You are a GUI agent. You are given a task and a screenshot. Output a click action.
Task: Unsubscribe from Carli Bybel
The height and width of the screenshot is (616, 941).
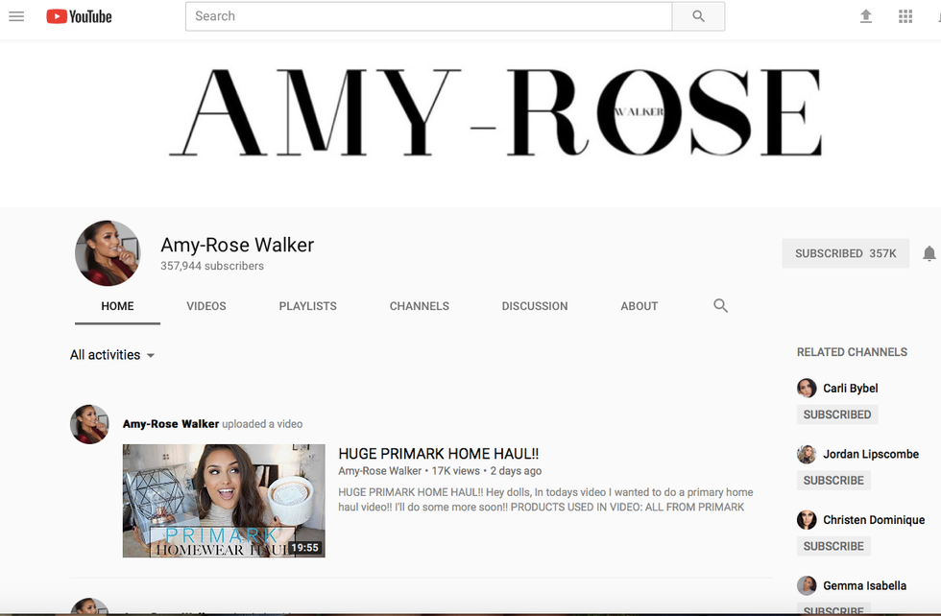(x=836, y=415)
